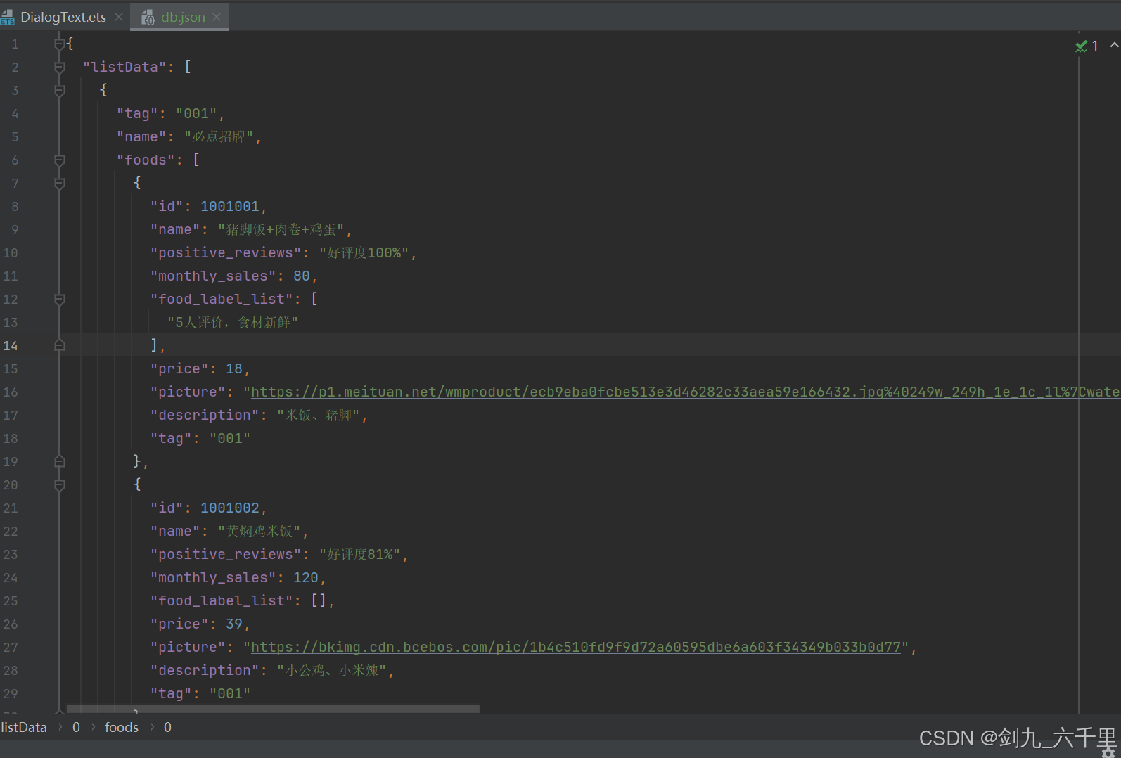Click the "001" tag value on line 29
This screenshot has height=758, width=1121.
coord(230,694)
